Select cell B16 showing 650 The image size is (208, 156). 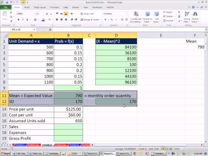click(x=68, y=121)
